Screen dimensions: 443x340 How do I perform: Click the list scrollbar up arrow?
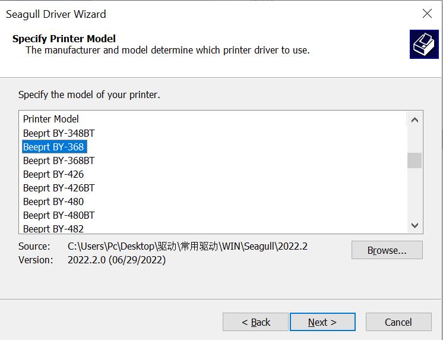(x=414, y=120)
